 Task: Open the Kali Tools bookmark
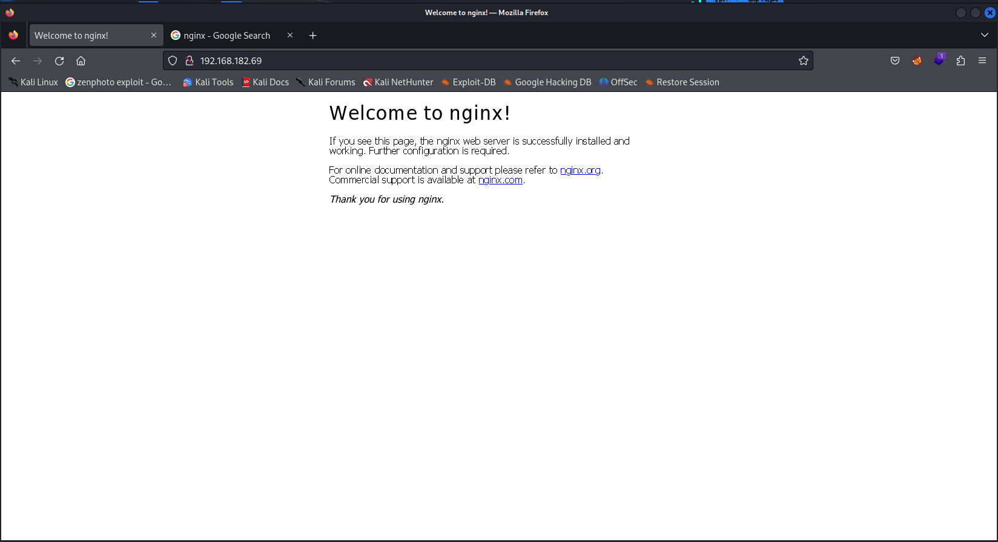click(x=208, y=82)
